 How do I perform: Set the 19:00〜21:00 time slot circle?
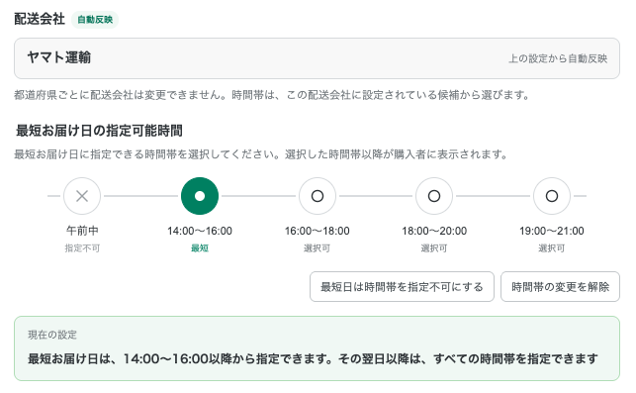tap(552, 196)
